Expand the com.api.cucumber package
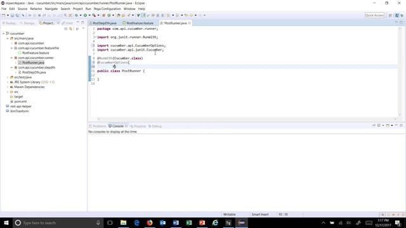This screenshot has width=406, height=228. [11, 43]
